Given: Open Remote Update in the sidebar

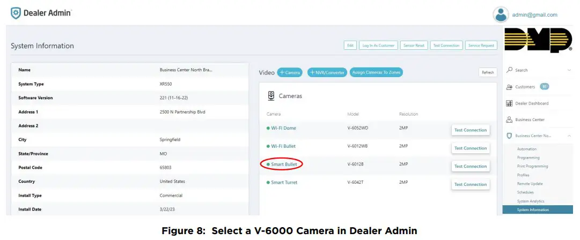Looking at the screenshot, I should 530,184.
